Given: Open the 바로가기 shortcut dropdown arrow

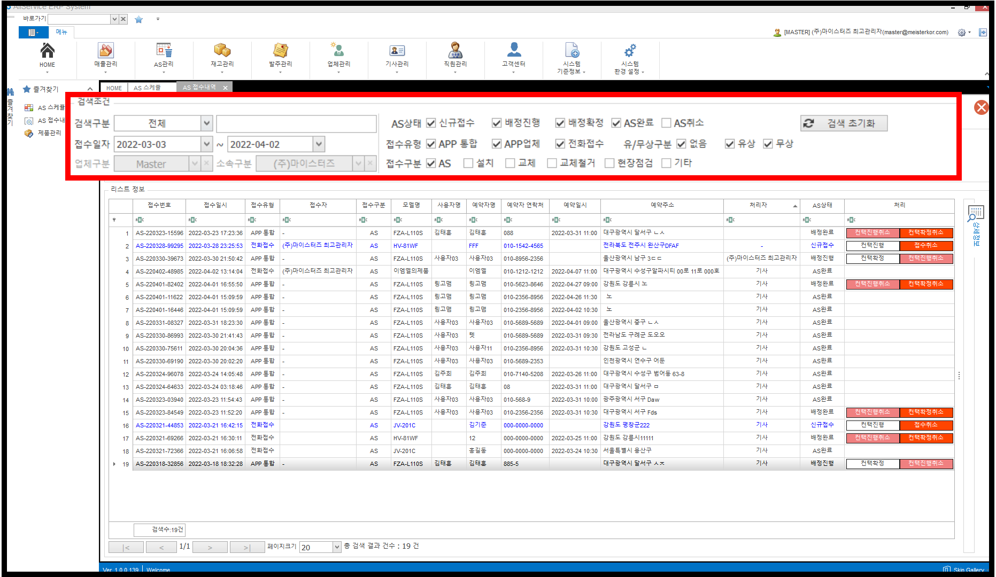Looking at the screenshot, I should coord(114,19).
